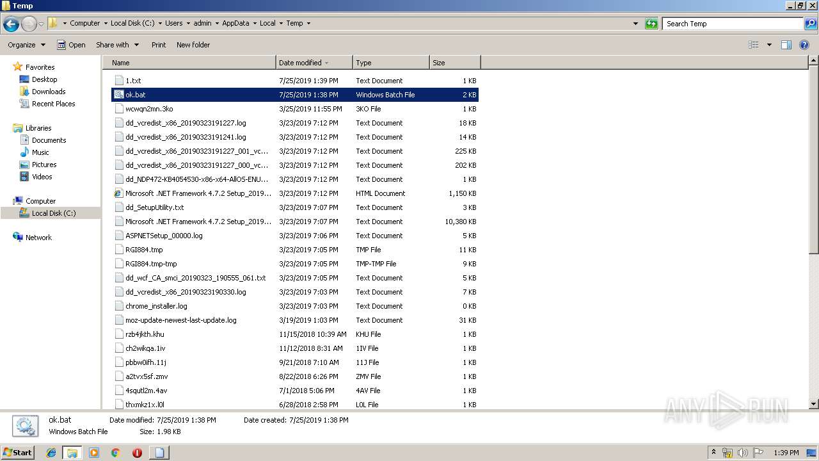
Task: Click the taskbar clock showing 1:39 PM
Action: point(786,453)
